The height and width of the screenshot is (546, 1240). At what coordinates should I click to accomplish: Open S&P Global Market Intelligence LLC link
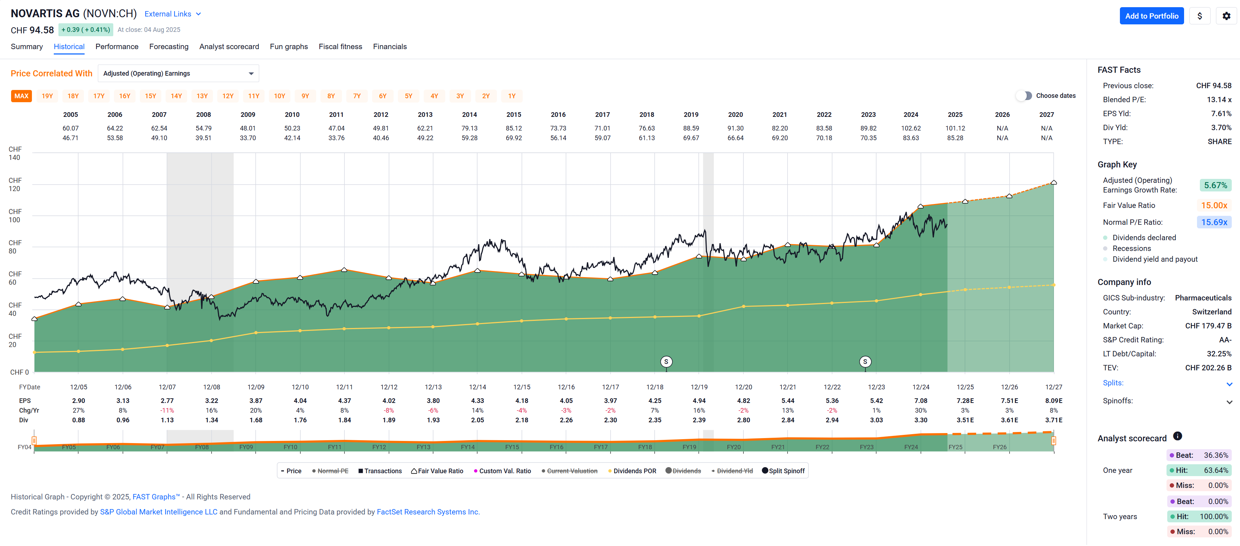click(158, 512)
